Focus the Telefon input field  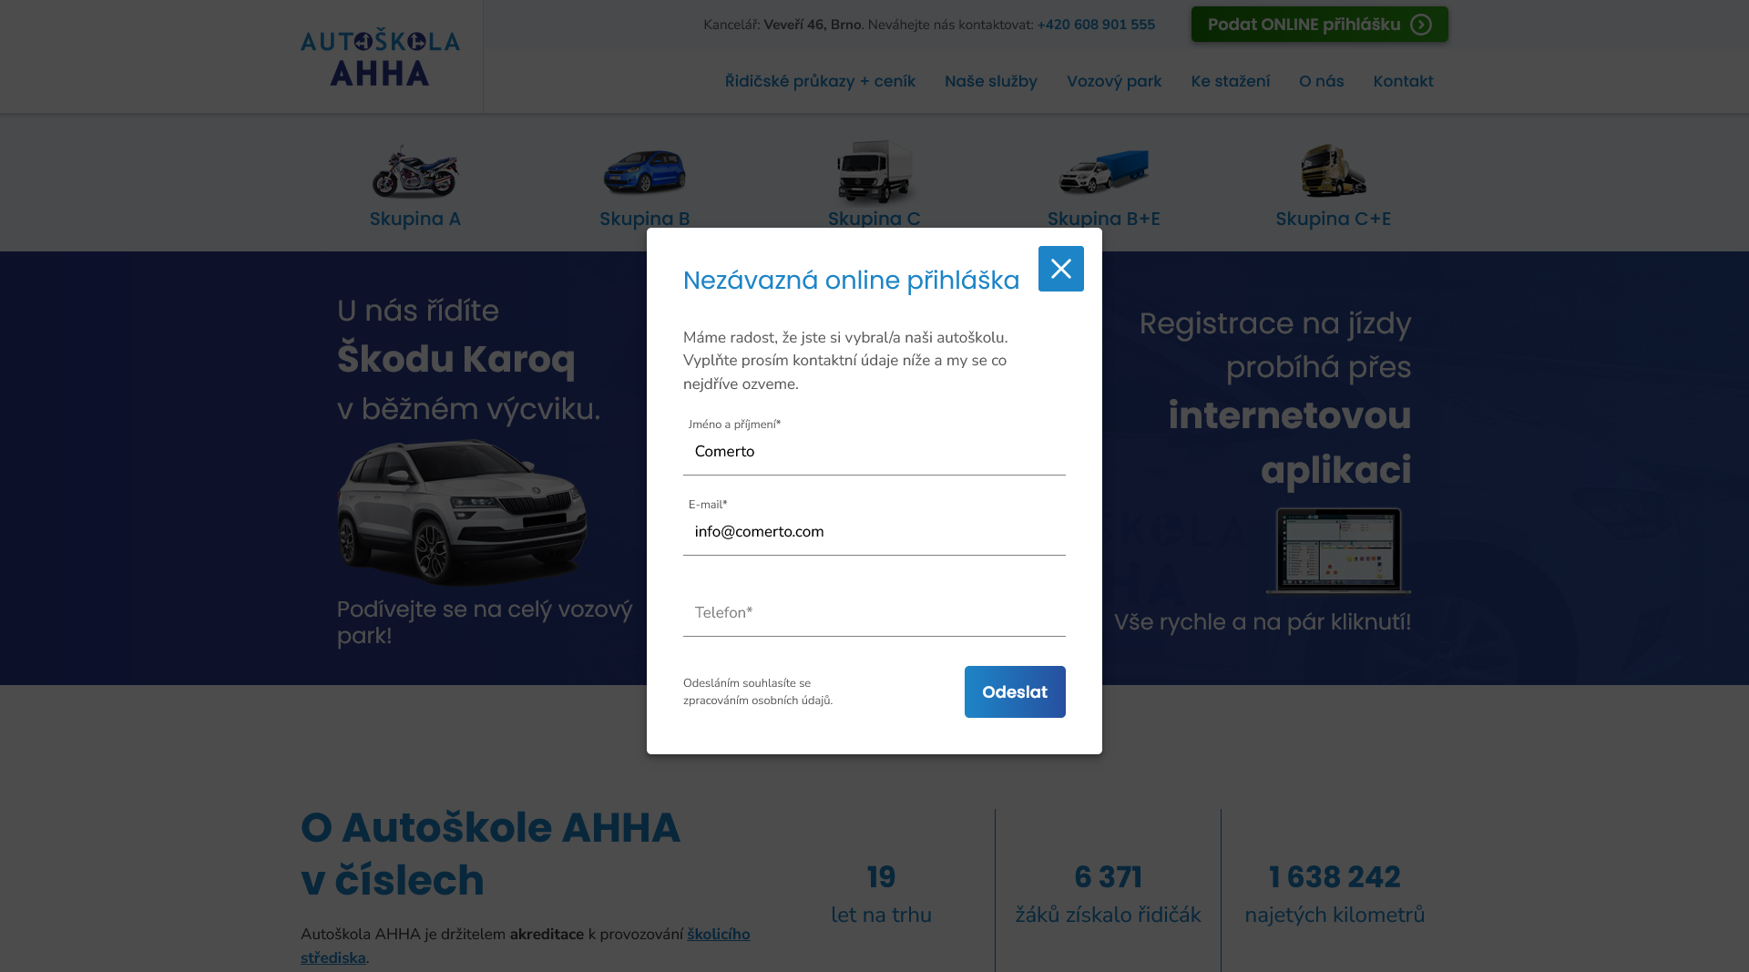[874, 613]
